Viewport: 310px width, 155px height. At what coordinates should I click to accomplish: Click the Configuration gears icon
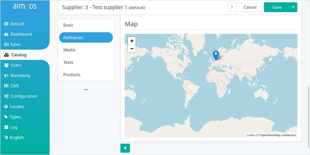(x=6, y=96)
